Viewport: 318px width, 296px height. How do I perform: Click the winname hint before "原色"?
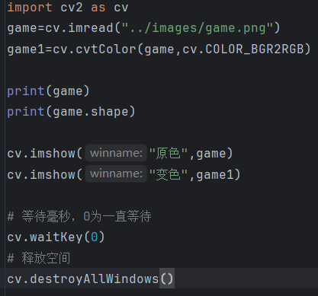pos(116,153)
